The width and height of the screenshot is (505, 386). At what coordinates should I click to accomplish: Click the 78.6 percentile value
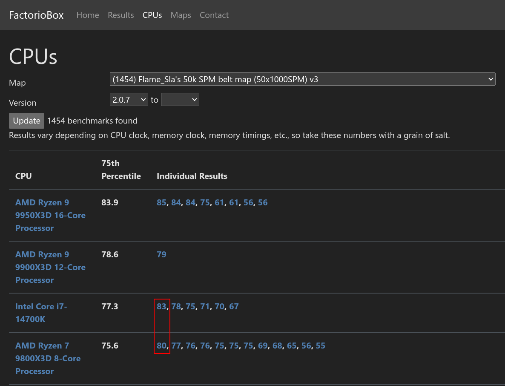point(110,254)
